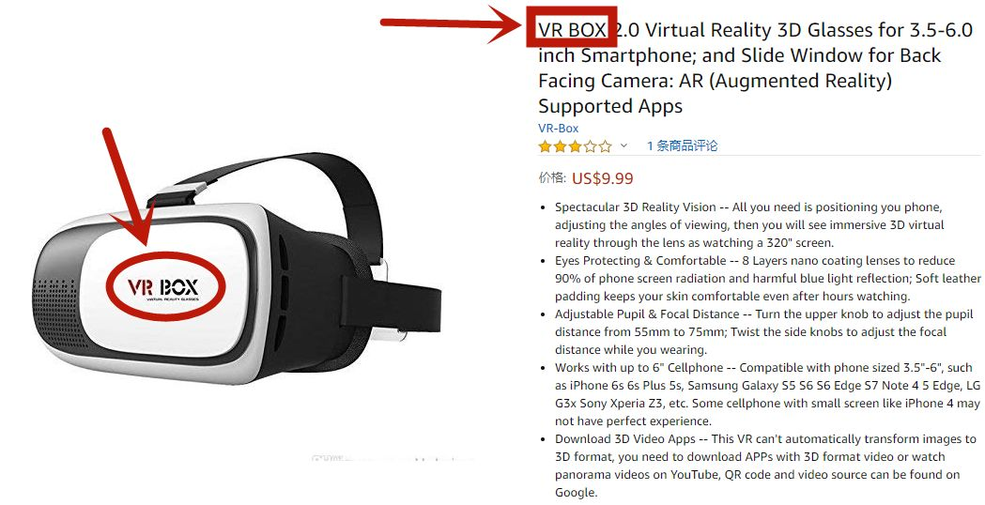Click the red arrow pointing at headset logo
Image resolution: width=985 pixels, height=505 pixels.
click(130, 187)
